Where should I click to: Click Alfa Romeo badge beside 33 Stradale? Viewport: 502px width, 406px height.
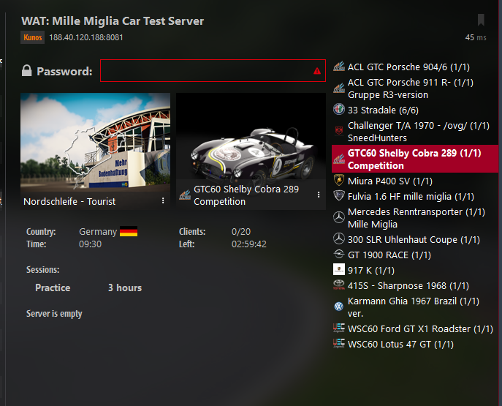point(339,109)
